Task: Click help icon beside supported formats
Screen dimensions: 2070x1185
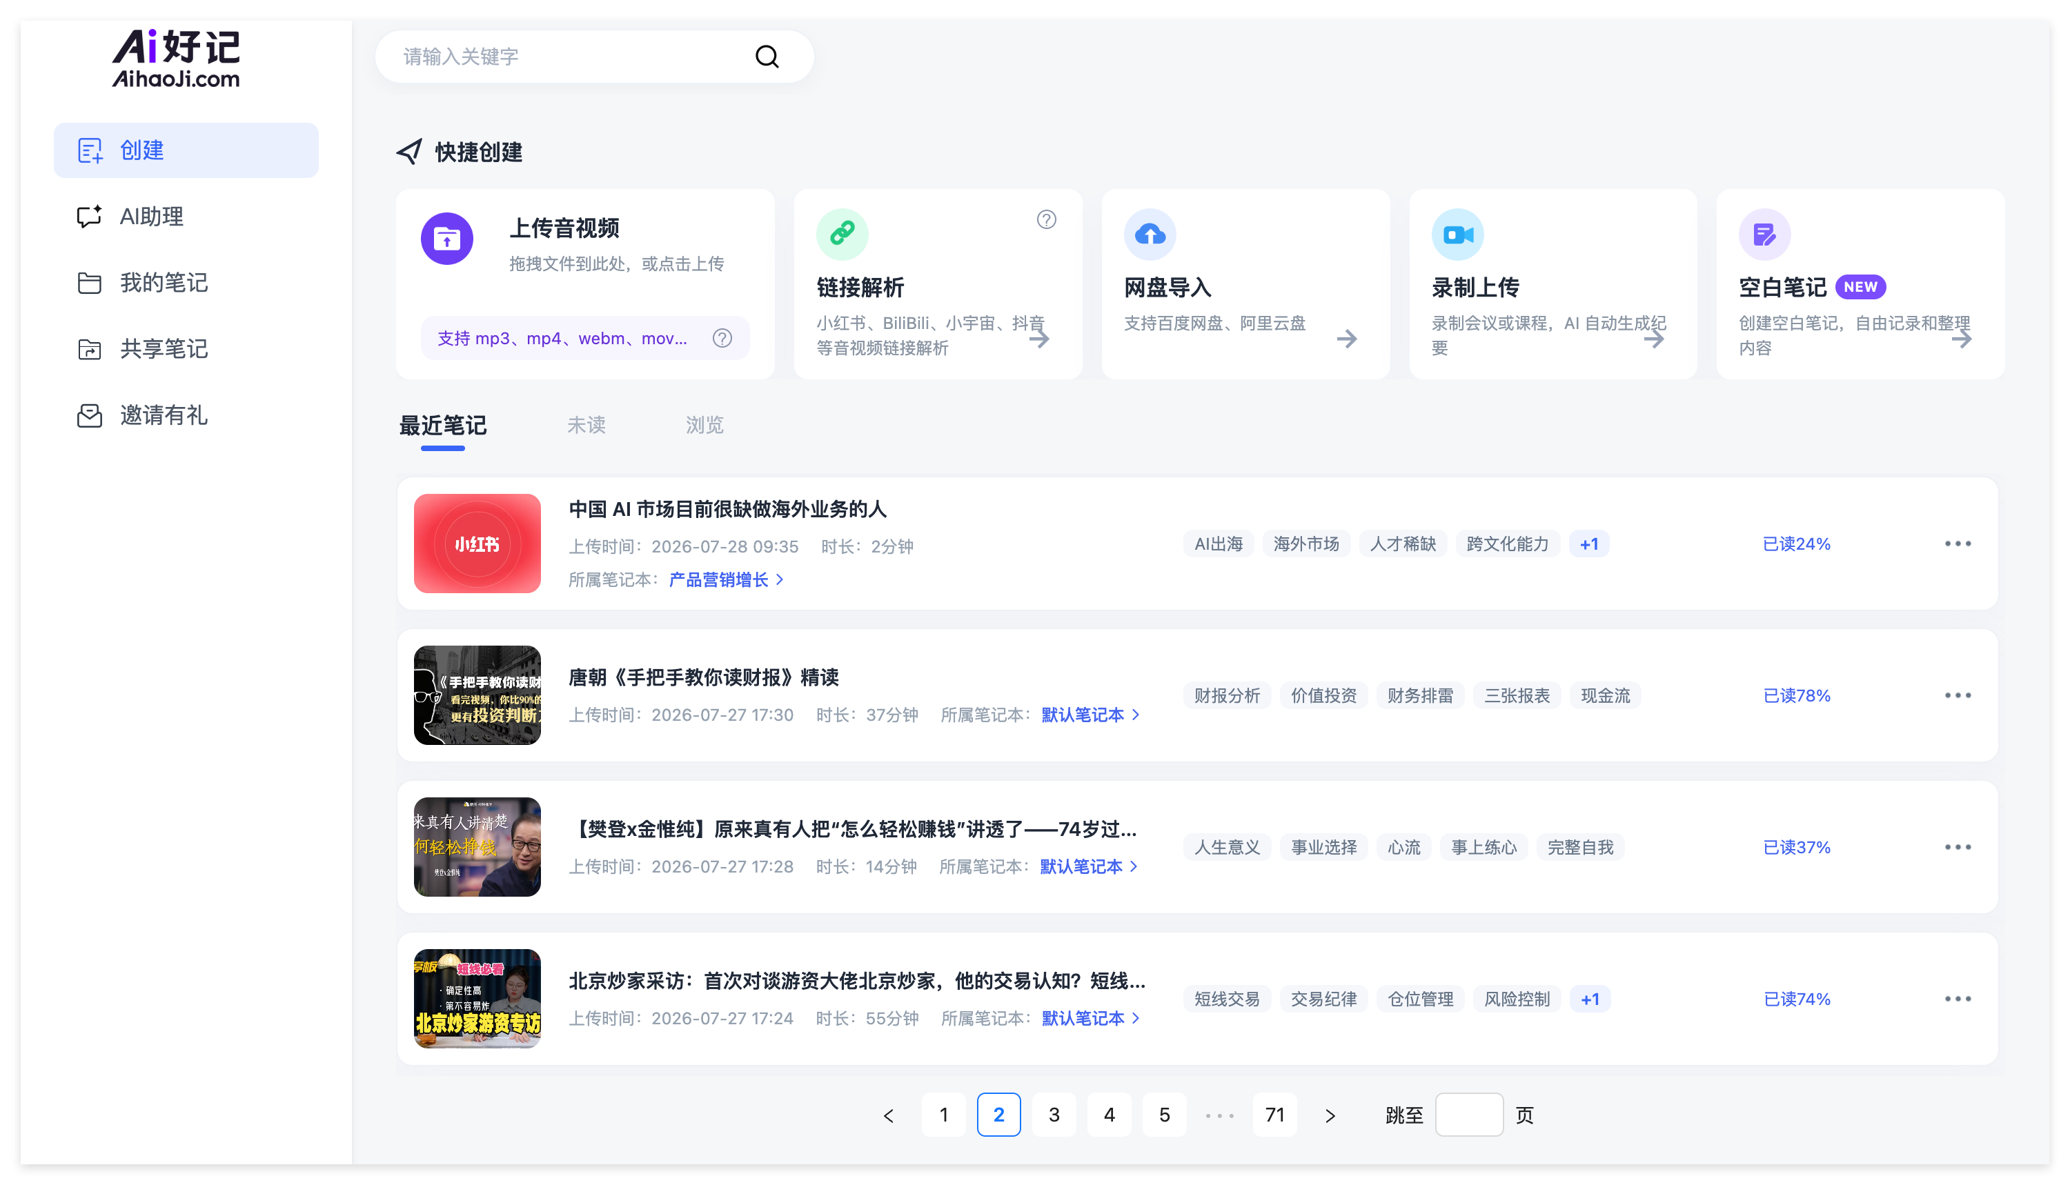Action: click(x=722, y=339)
